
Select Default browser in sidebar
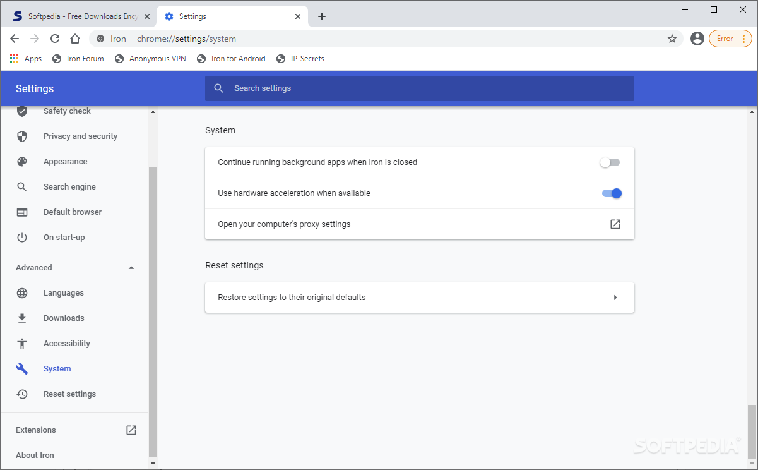[73, 212]
